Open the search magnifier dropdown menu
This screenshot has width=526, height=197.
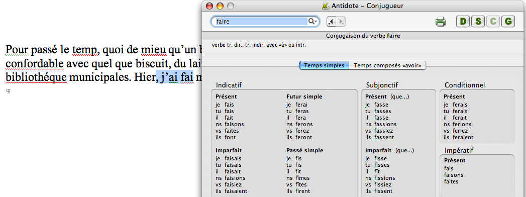coord(312,22)
